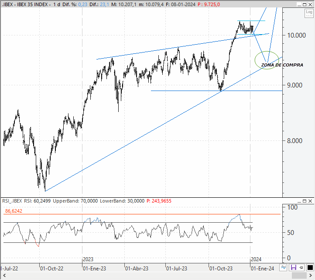Click the purple save (floppy disk) icon
This screenshot has height=280, width=315.
294,268
